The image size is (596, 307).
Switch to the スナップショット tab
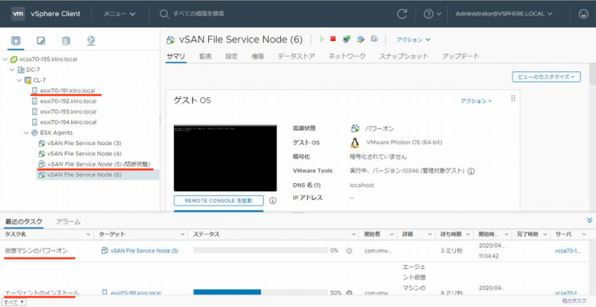tap(403, 57)
